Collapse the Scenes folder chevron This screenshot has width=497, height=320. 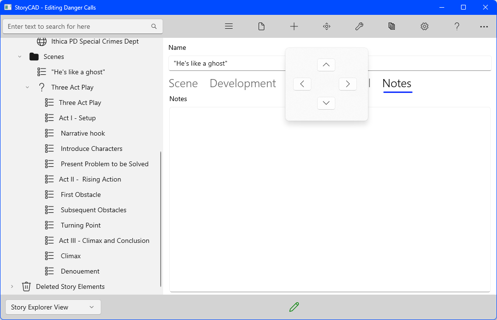(x=20, y=57)
